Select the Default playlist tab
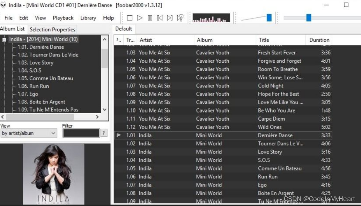Viewport: 361px width, 206px height. click(x=124, y=29)
